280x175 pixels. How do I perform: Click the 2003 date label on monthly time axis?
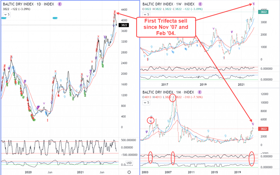click(145, 172)
